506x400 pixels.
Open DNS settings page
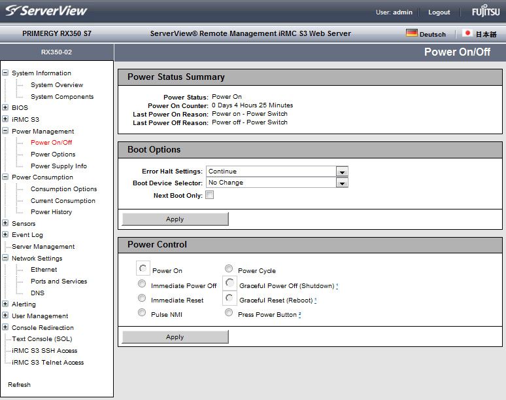point(37,293)
